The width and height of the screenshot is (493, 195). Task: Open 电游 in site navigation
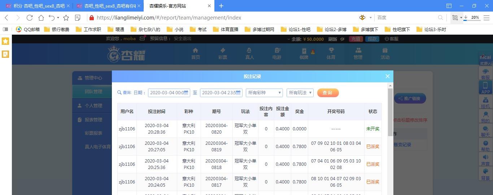(x=277, y=53)
